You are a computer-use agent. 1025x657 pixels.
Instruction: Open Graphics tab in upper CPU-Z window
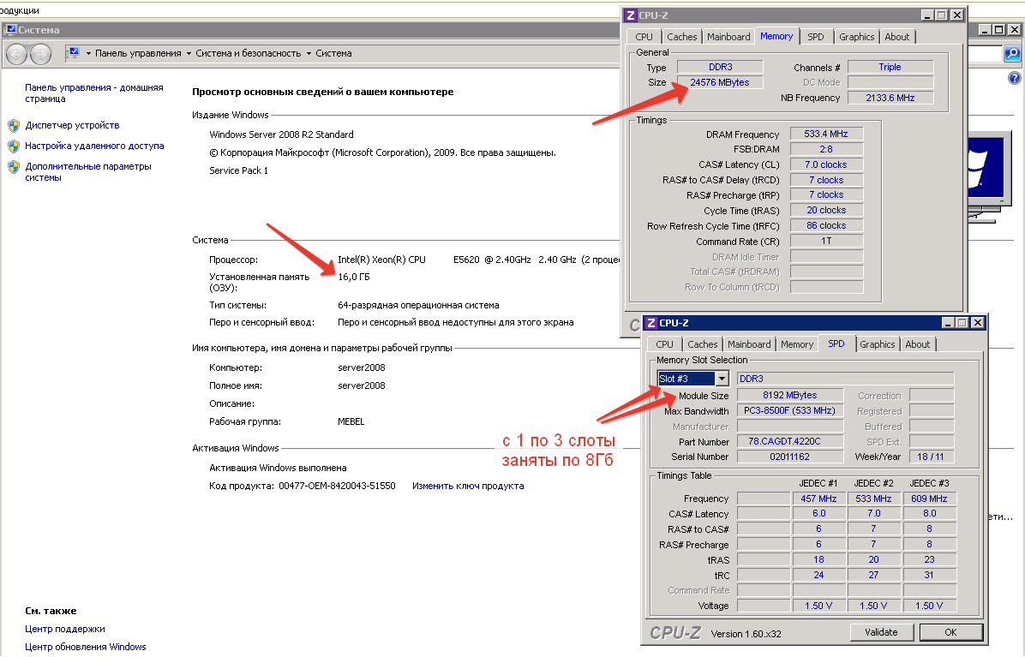(856, 37)
